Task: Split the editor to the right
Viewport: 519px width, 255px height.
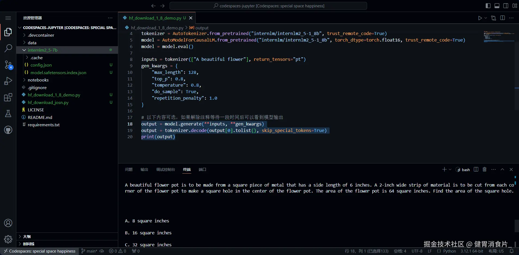Action: coord(502,18)
